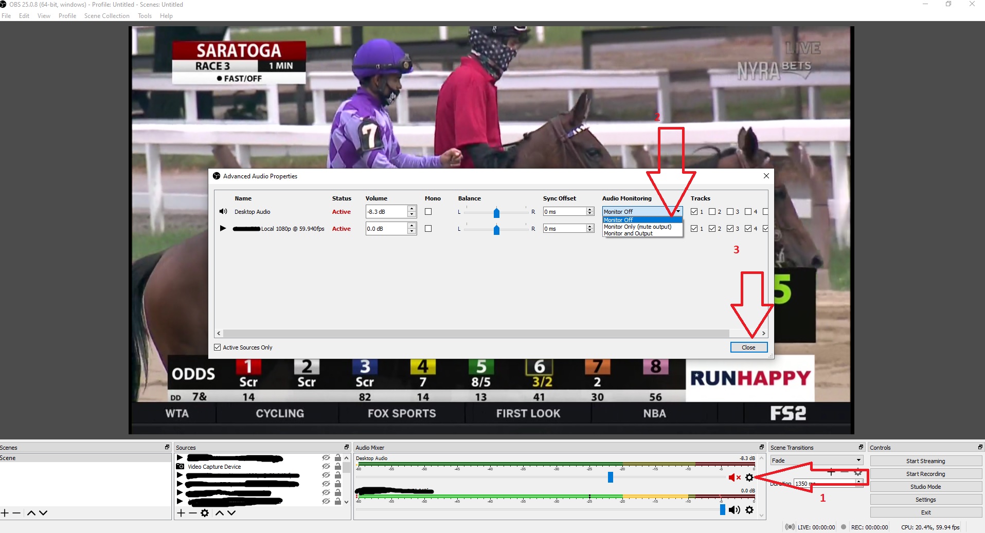Screen dimensions: 985x533
Task: Check track 4 for Desktop Audio
Action: 748,212
